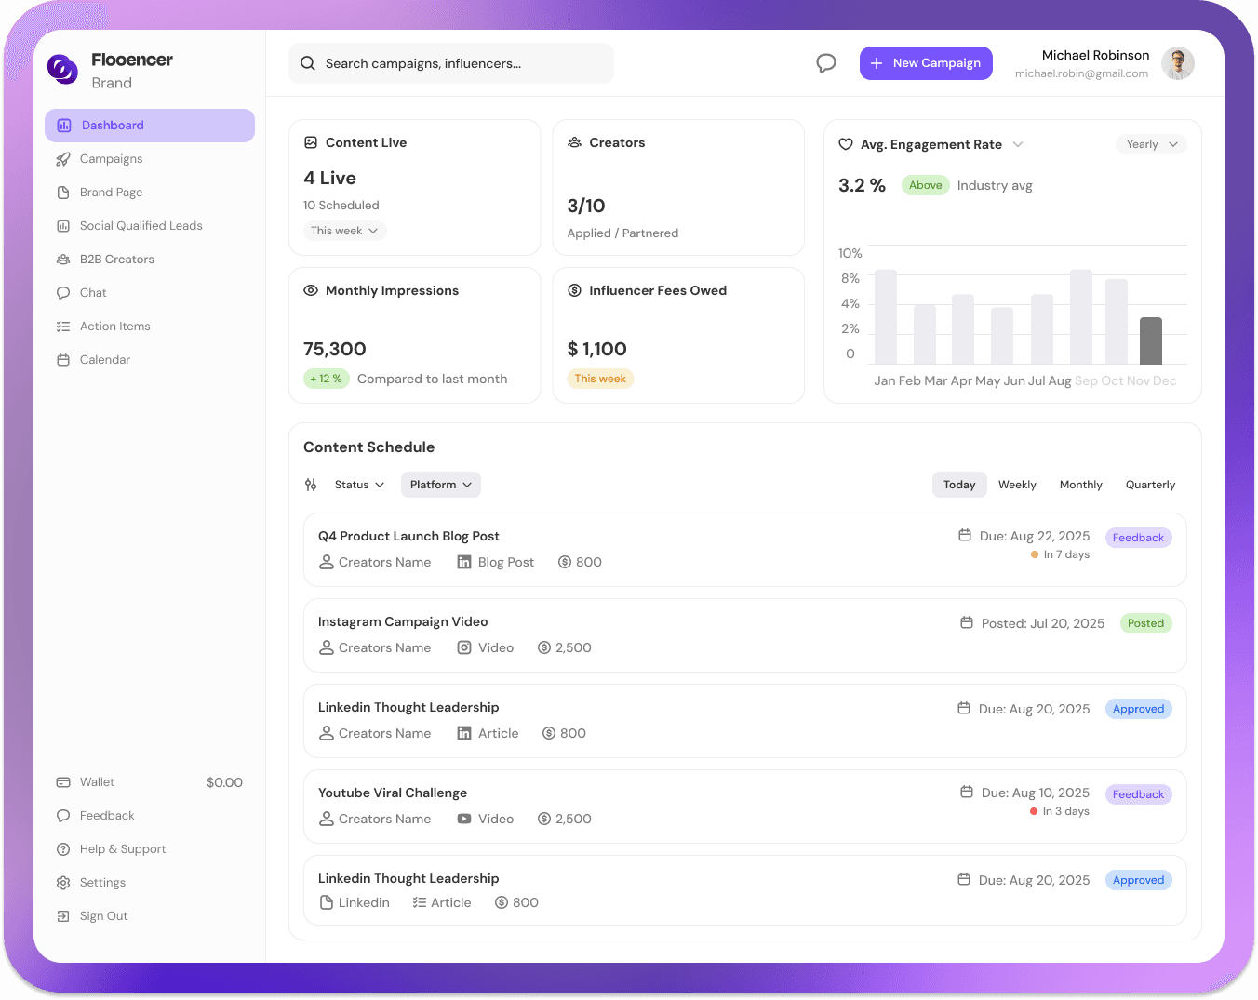
Task: Go to Social Qualified Leads menu item
Action: click(x=141, y=226)
